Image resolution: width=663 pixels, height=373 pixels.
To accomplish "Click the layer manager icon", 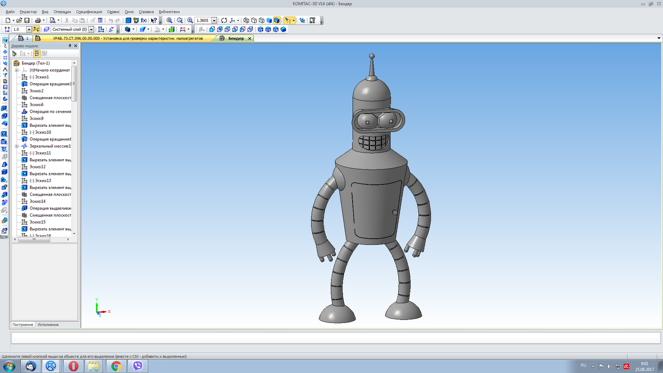I will pyautogui.click(x=46, y=29).
